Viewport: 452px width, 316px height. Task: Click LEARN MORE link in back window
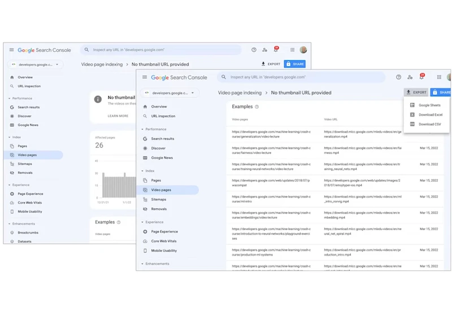point(118,116)
